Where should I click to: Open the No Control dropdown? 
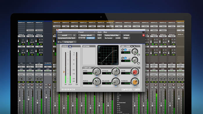[109, 38]
